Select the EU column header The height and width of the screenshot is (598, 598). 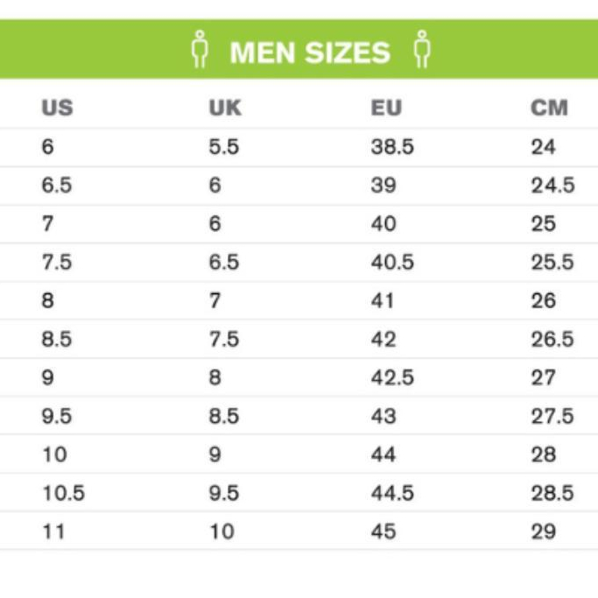386,109
